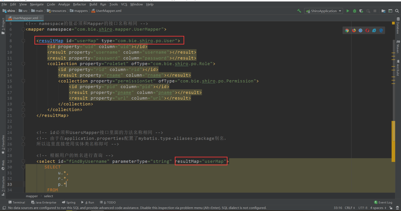This screenshot has width=401, height=211.
Task: Open the Build menu
Action: [x=93, y=4]
